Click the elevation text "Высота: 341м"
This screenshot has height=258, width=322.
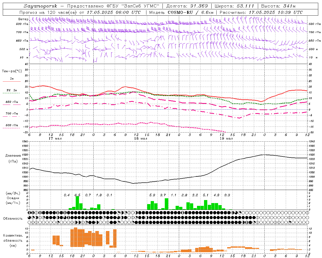pyautogui.click(x=278, y=6)
